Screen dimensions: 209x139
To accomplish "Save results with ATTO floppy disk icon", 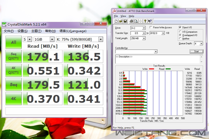I will [x=125, y=21].
